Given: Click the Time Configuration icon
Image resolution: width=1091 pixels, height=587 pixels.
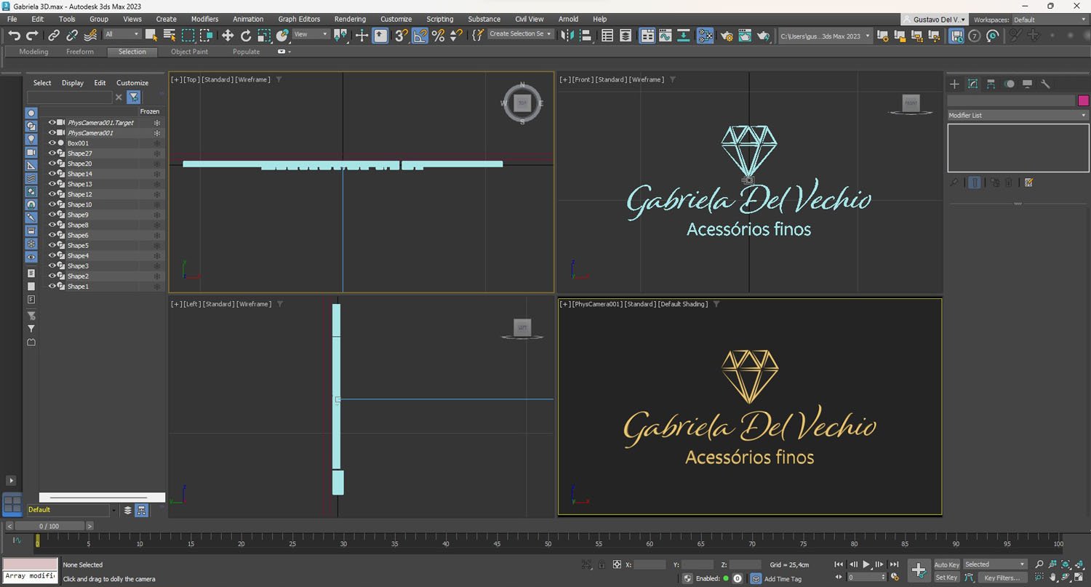Looking at the screenshot, I should (895, 578).
